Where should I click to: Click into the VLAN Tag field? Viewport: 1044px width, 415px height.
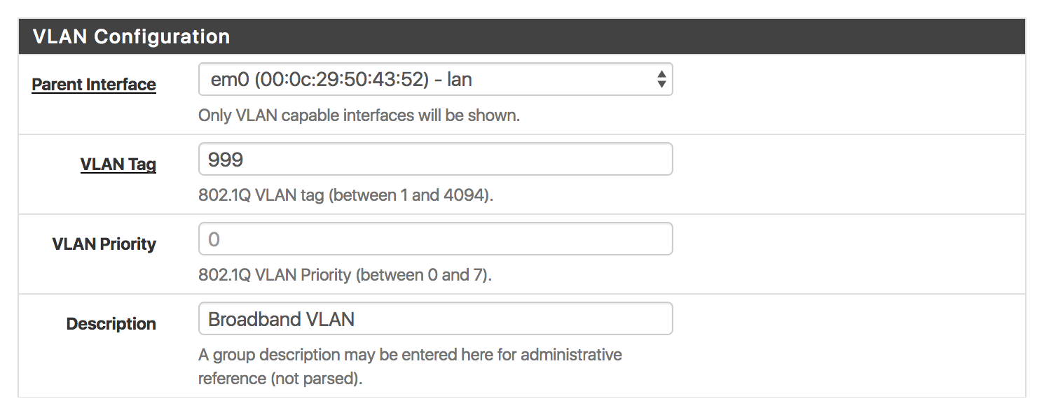point(435,159)
